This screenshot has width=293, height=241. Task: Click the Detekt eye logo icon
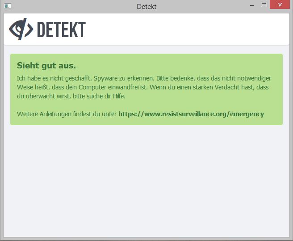[21, 29]
